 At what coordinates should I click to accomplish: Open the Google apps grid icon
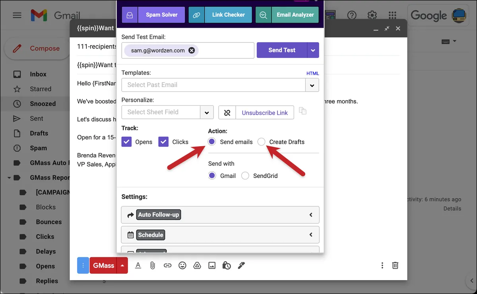click(392, 15)
